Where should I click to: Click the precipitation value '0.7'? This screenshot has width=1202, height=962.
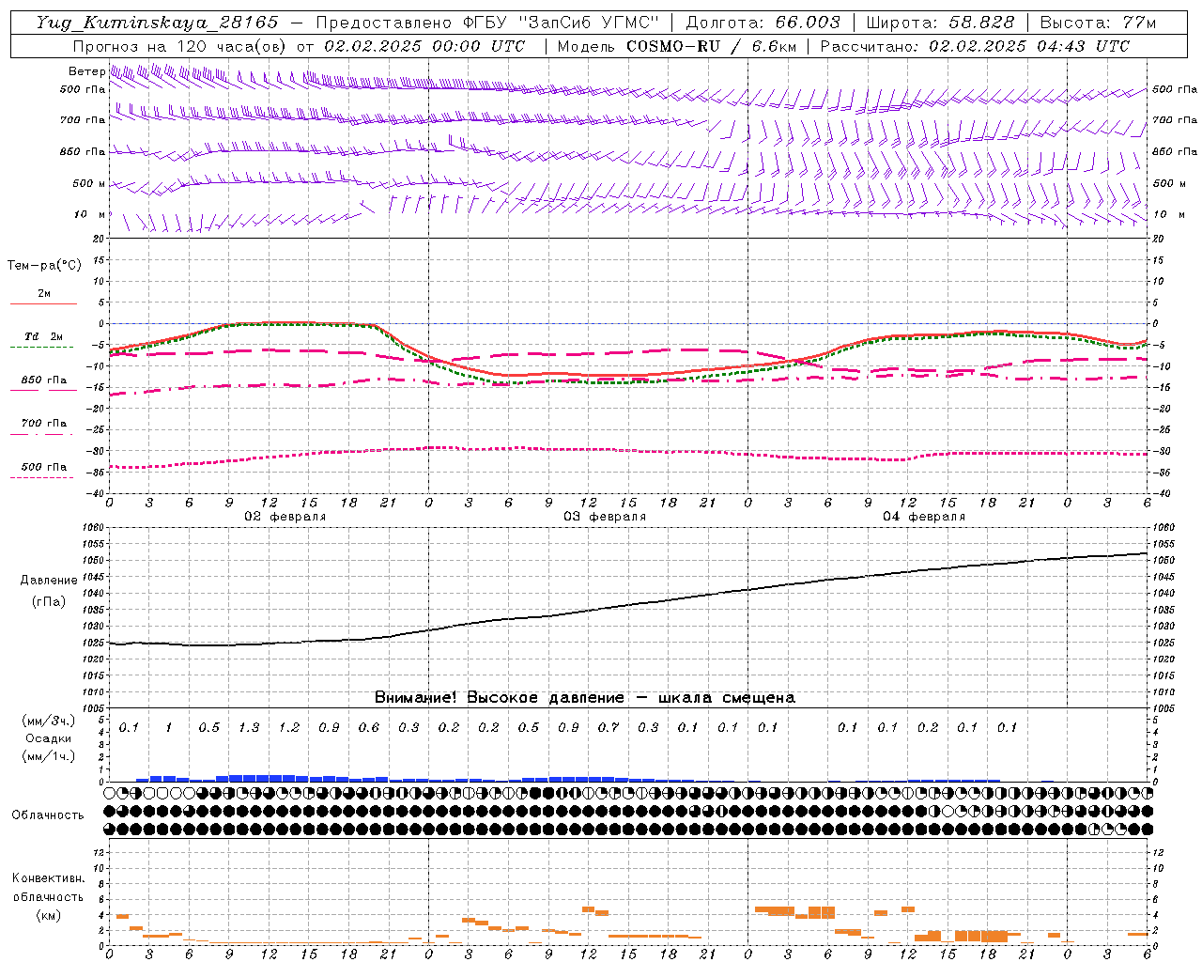pyautogui.click(x=609, y=728)
